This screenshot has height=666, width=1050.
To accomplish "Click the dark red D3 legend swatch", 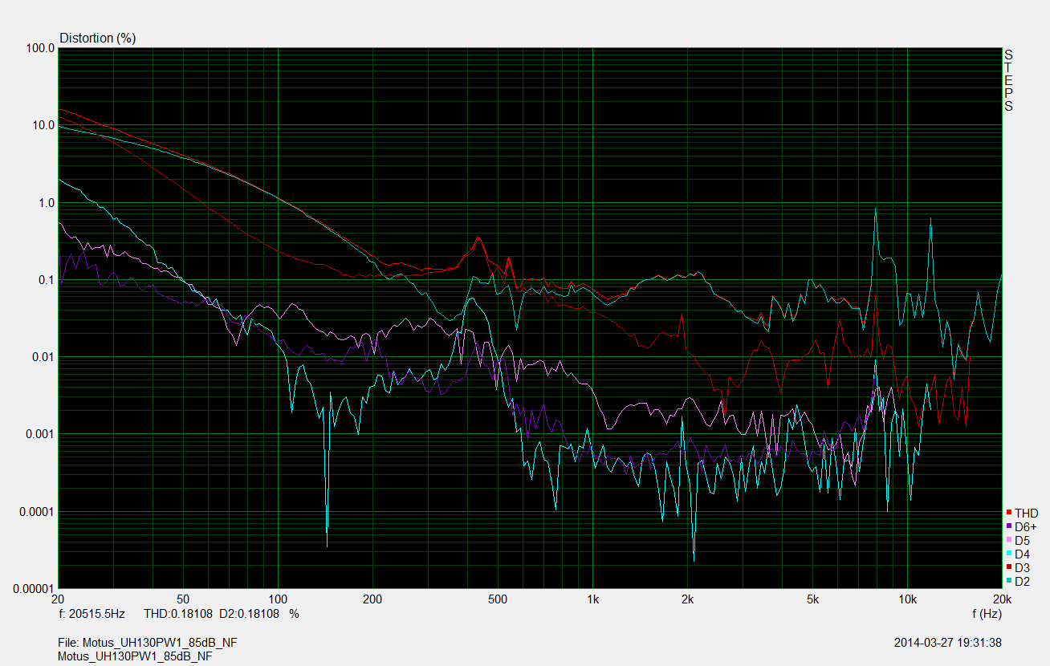I will (x=1008, y=567).
